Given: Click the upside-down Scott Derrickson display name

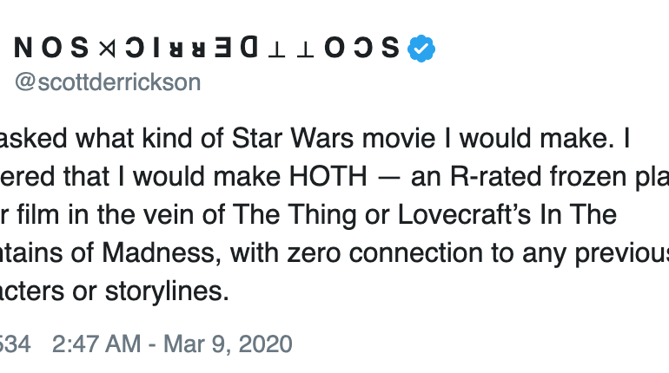Looking at the screenshot, I should (x=207, y=47).
